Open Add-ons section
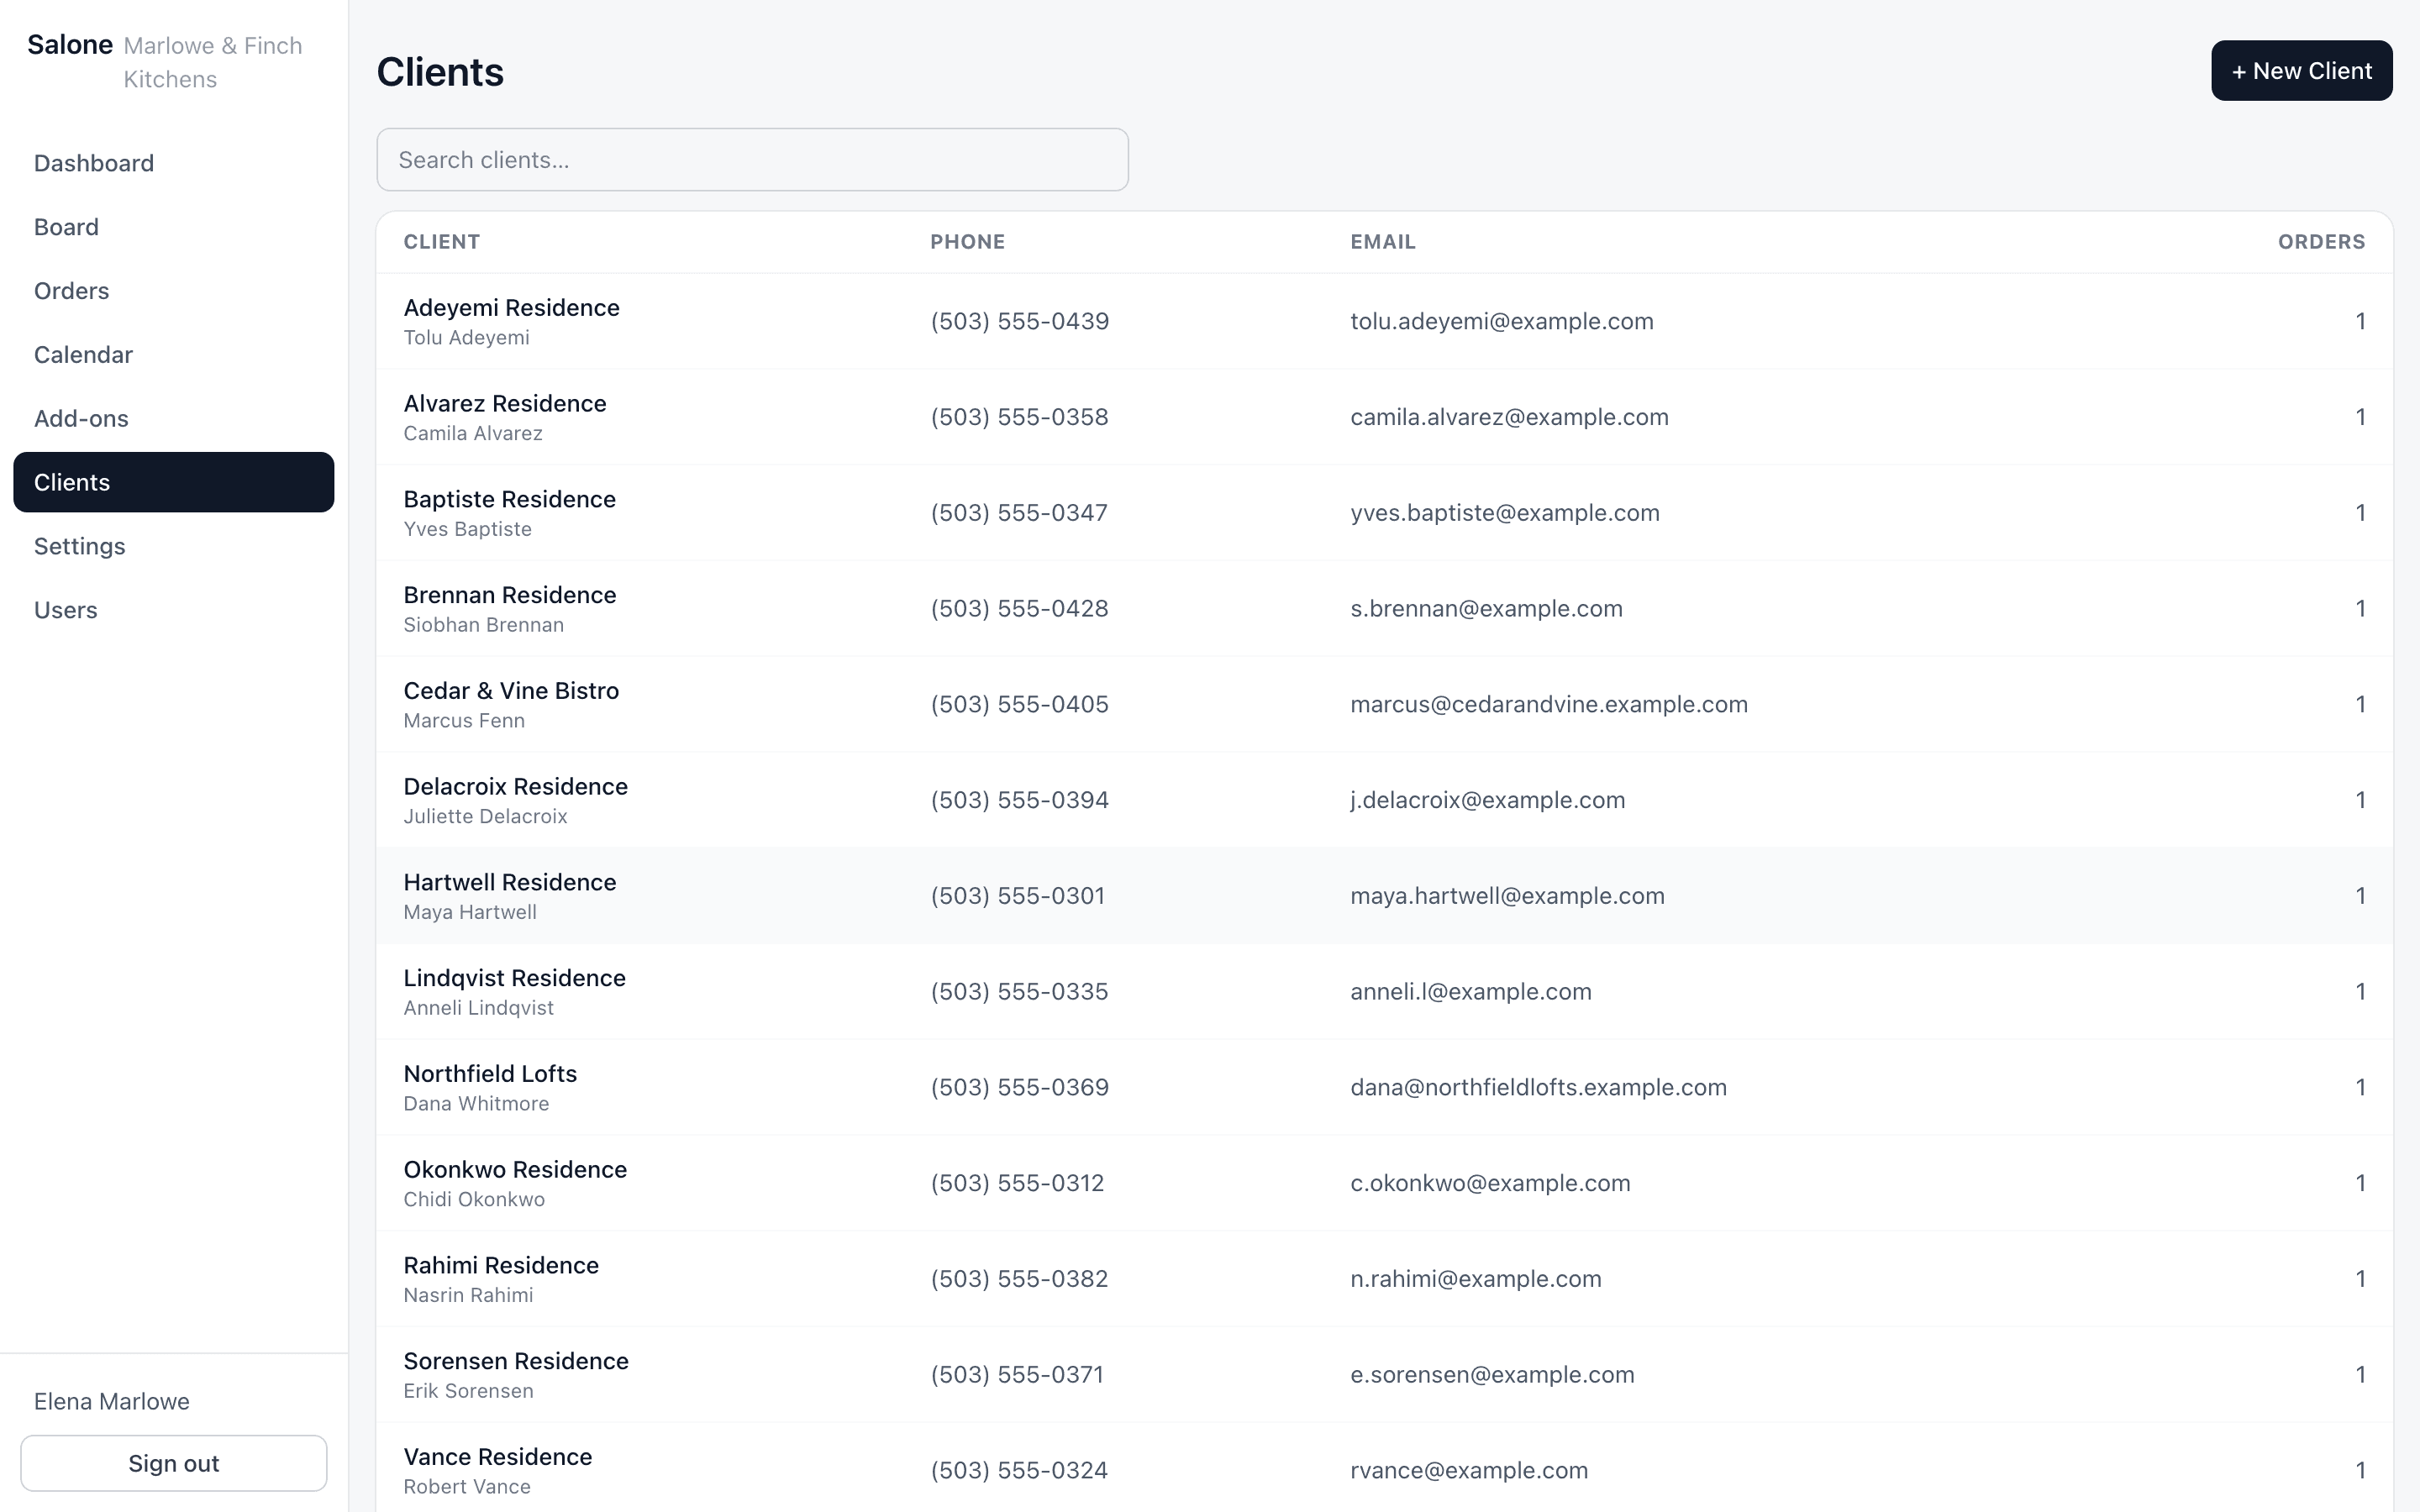 [x=173, y=419]
